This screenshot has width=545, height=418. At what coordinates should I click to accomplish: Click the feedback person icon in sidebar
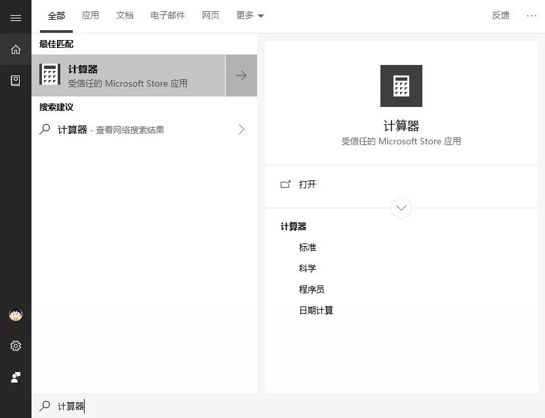pos(16,377)
